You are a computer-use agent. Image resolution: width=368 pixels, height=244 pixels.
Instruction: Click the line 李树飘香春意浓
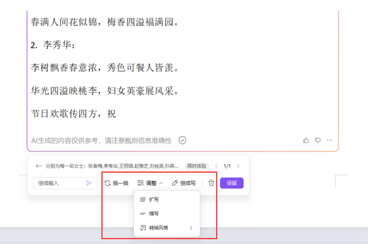105,68
